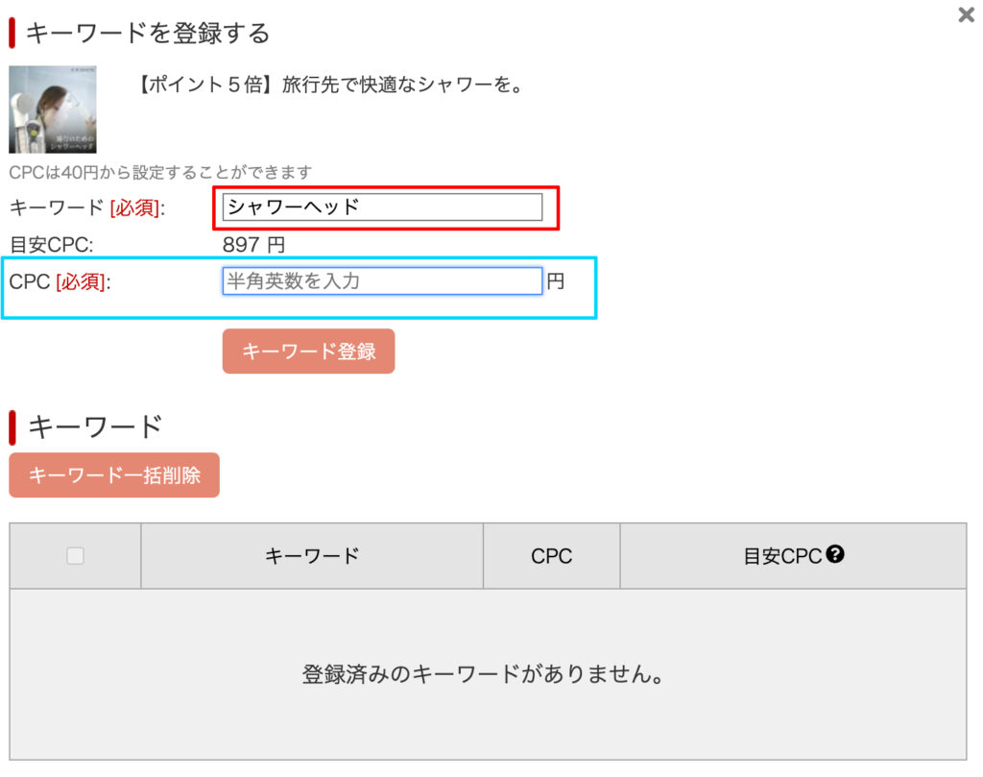Click the CPC column header

(551, 556)
